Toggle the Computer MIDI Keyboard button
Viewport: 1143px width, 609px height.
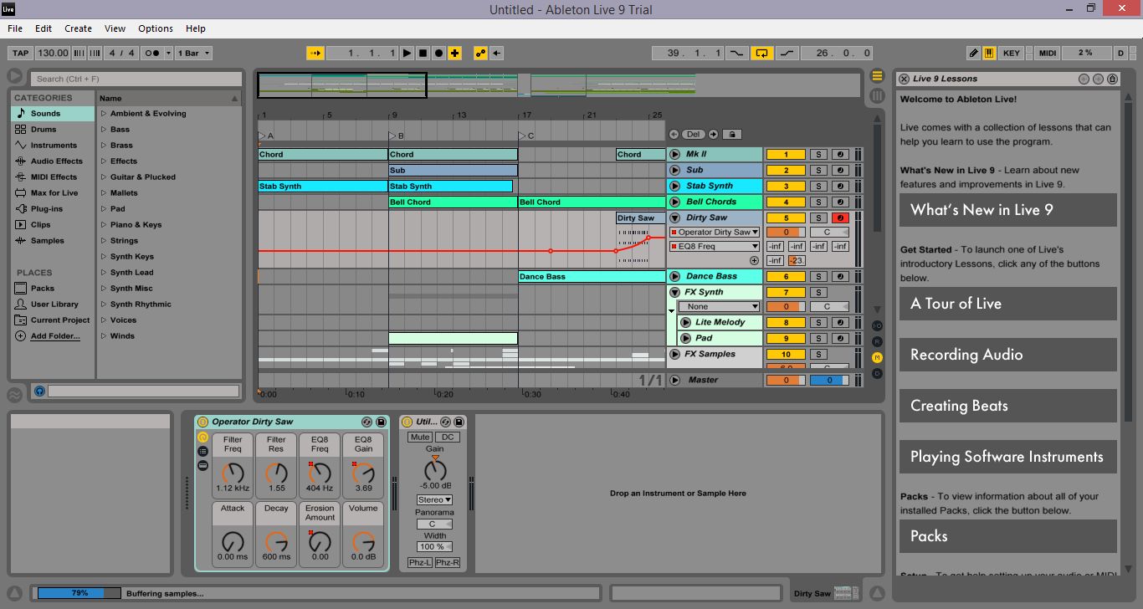click(989, 53)
